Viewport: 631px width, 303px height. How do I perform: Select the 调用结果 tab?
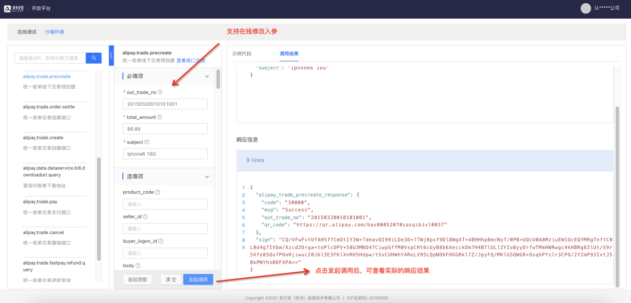click(289, 54)
